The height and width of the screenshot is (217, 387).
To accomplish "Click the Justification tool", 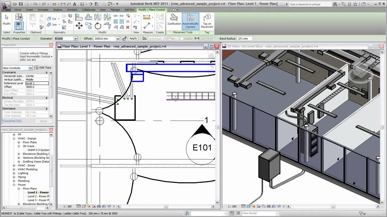I will [x=174, y=20].
